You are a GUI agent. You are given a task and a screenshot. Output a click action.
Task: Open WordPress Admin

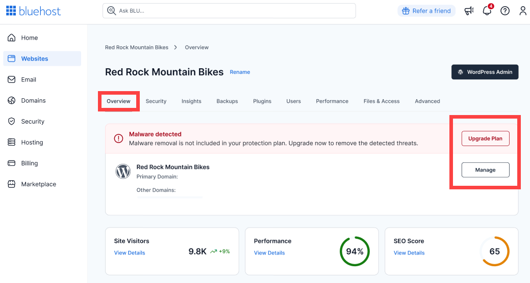click(485, 72)
